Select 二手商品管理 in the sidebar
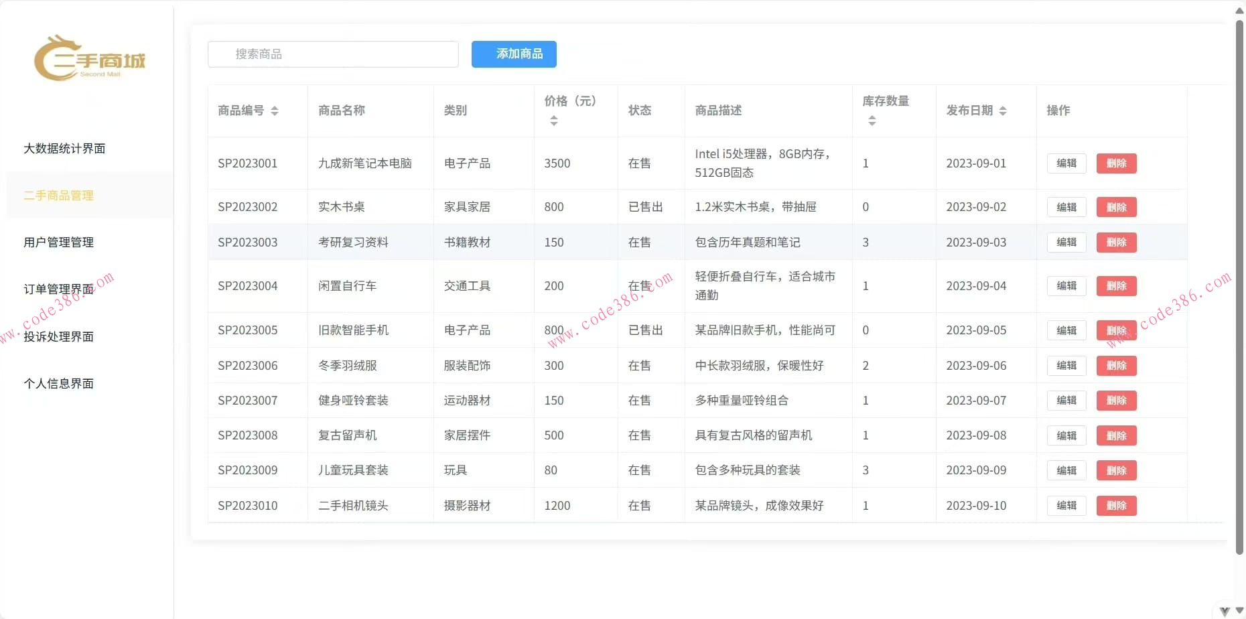This screenshot has height=619, width=1246. pos(59,195)
